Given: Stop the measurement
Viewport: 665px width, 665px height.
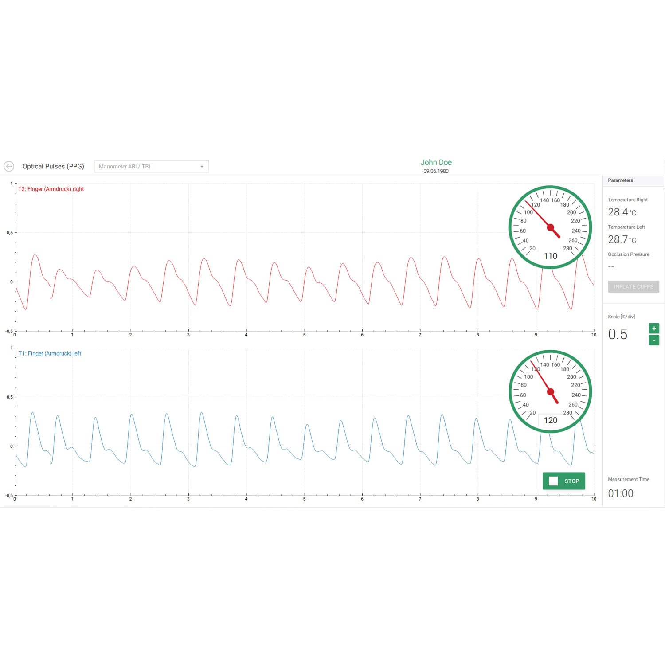Looking at the screenshot, I should point(564,481).
